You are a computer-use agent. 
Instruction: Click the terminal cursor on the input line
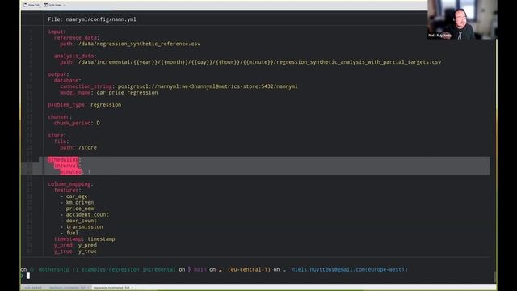point(28,276)
